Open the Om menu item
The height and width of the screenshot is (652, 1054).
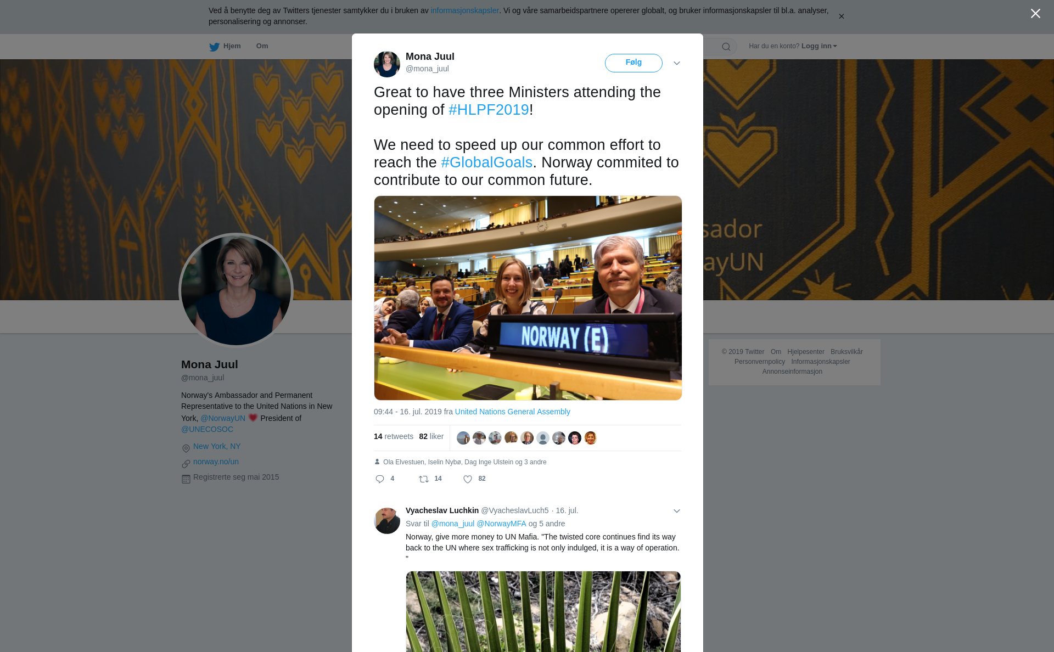[x=262, y=46]
